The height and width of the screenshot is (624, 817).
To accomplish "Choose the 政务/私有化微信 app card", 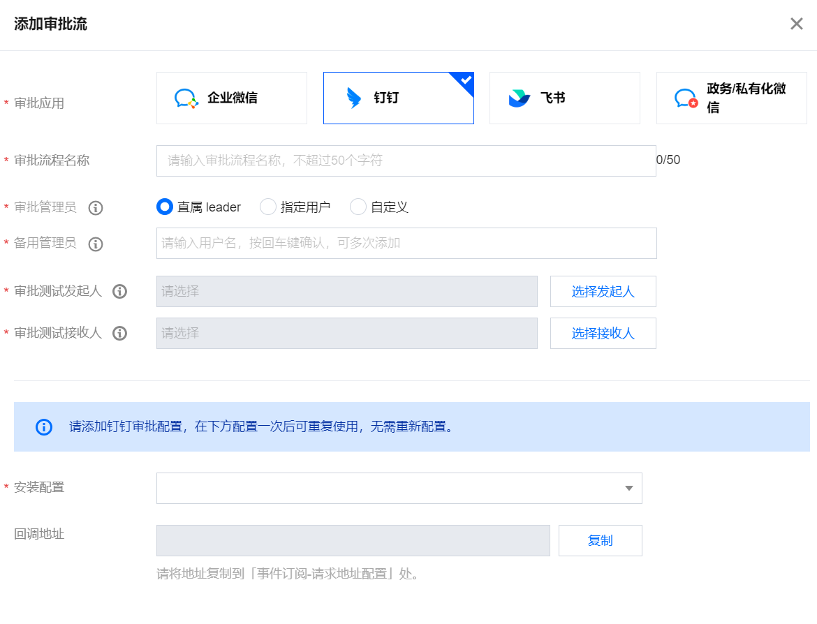I will tap(732, 98).
